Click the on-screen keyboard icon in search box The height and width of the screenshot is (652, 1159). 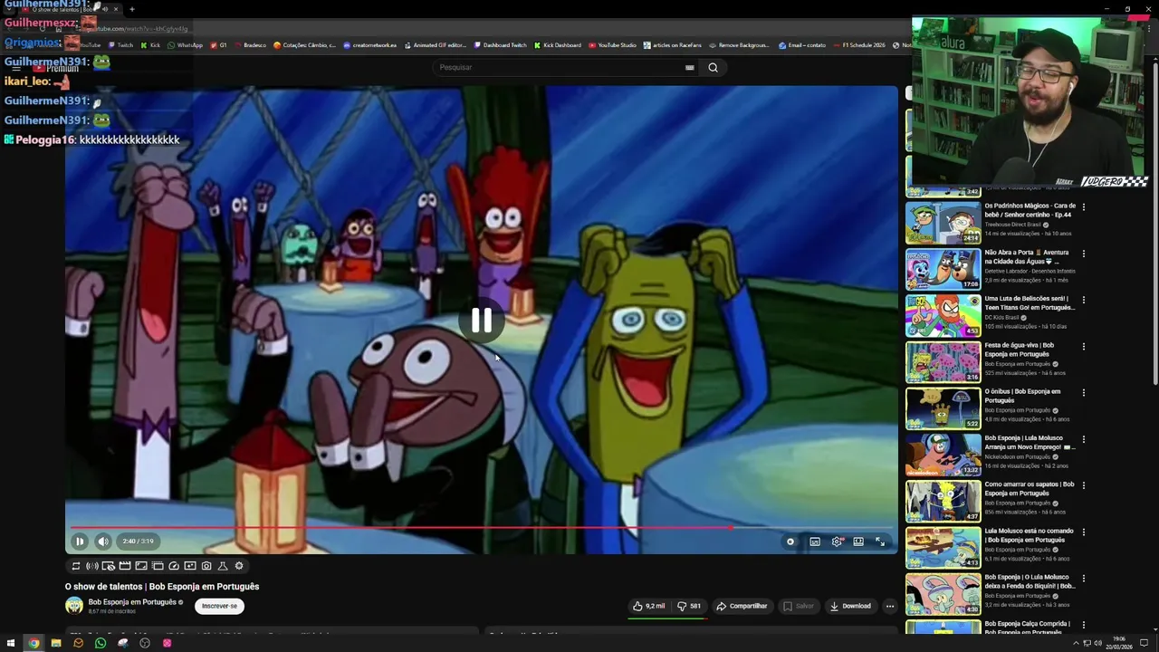[x=690, y=67]
